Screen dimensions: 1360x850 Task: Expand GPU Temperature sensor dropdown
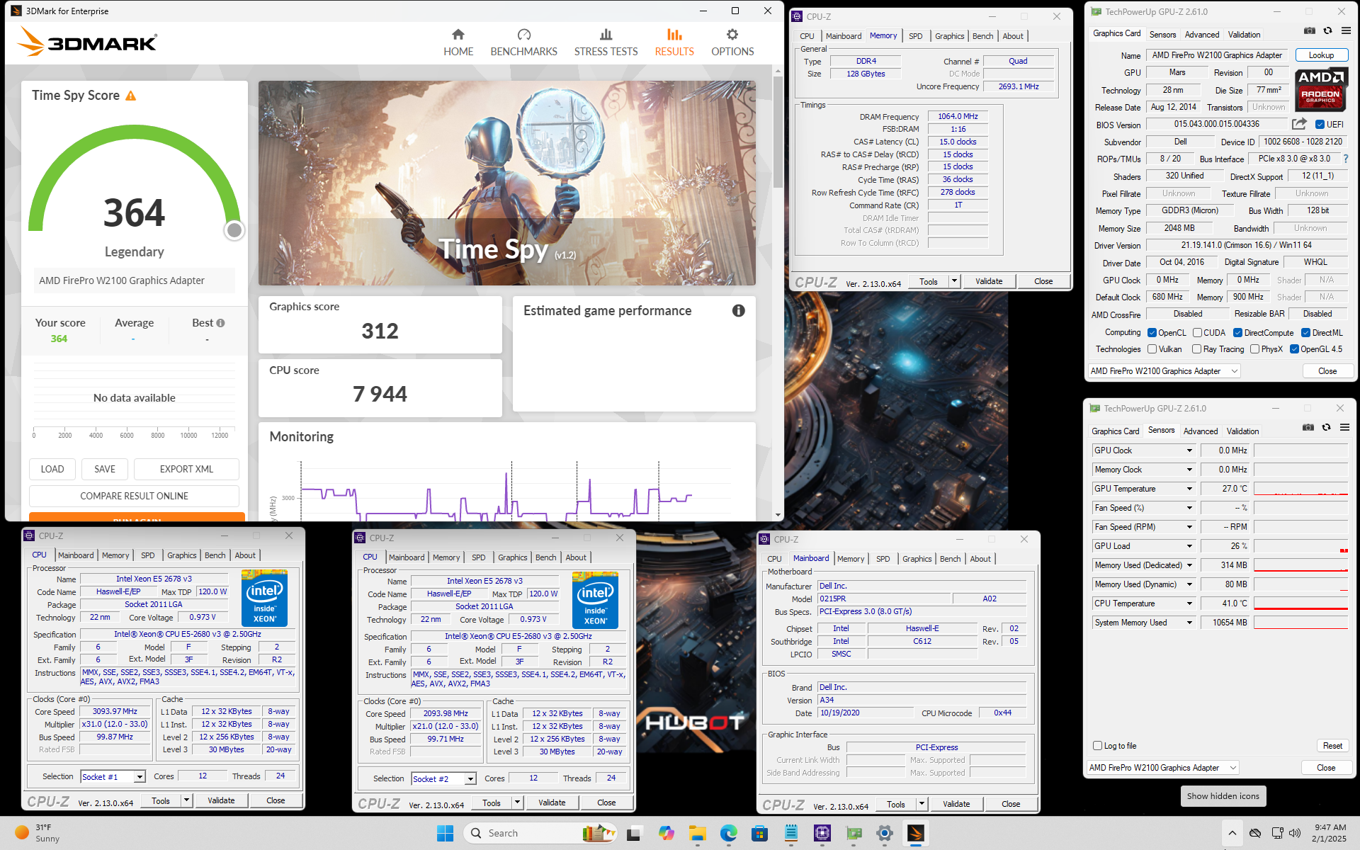tap(1189, 489)
